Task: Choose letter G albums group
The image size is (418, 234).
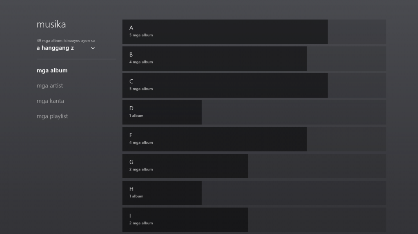Action: tap(185, 166)
